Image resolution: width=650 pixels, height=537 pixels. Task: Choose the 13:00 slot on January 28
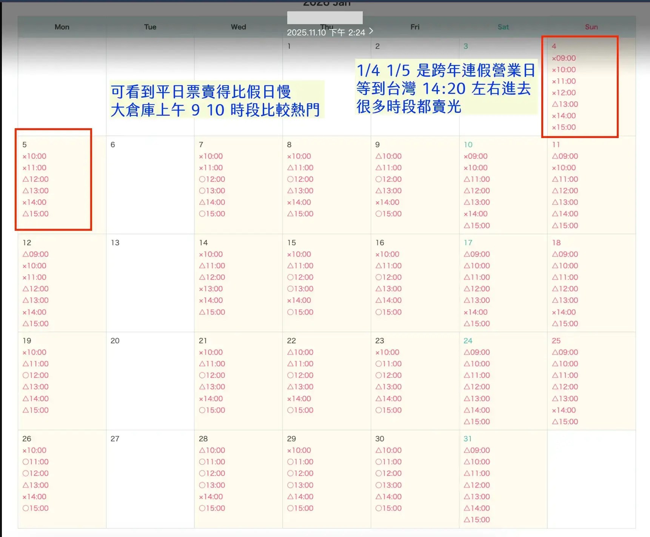point(212,485)
